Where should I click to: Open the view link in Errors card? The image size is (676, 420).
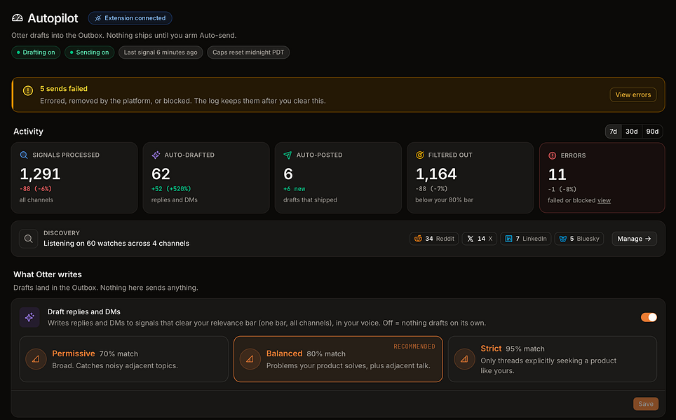click(x=604, y=200)
